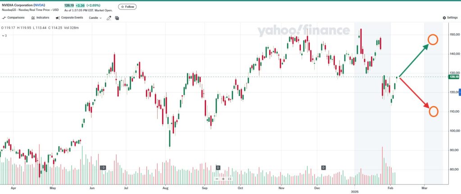This screenshot has height=194, width=461.
Task: Click the September dividend D marker
Action: pos(218,167)
